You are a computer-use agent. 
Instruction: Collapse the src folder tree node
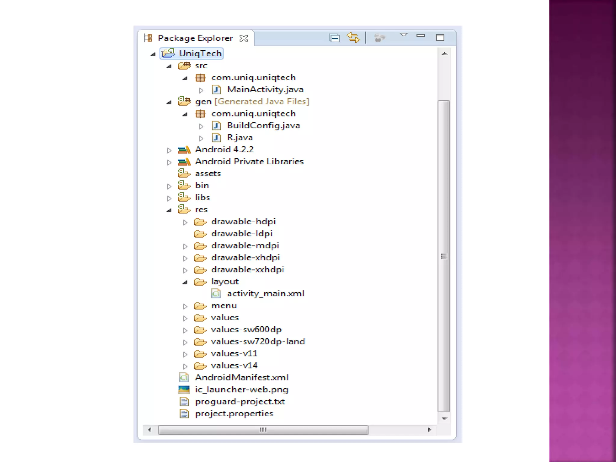(169, 66)
